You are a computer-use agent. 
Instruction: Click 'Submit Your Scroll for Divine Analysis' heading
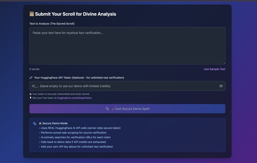click(76, 14)
